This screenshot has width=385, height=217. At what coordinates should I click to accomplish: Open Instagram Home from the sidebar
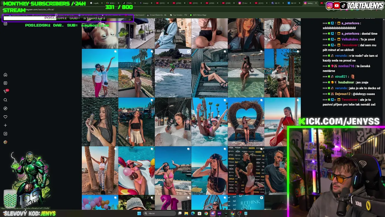[x=5, y=75]
